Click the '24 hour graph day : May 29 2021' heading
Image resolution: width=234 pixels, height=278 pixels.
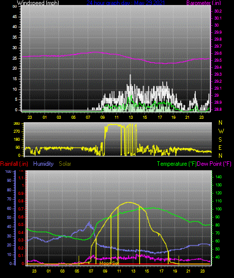126,3
